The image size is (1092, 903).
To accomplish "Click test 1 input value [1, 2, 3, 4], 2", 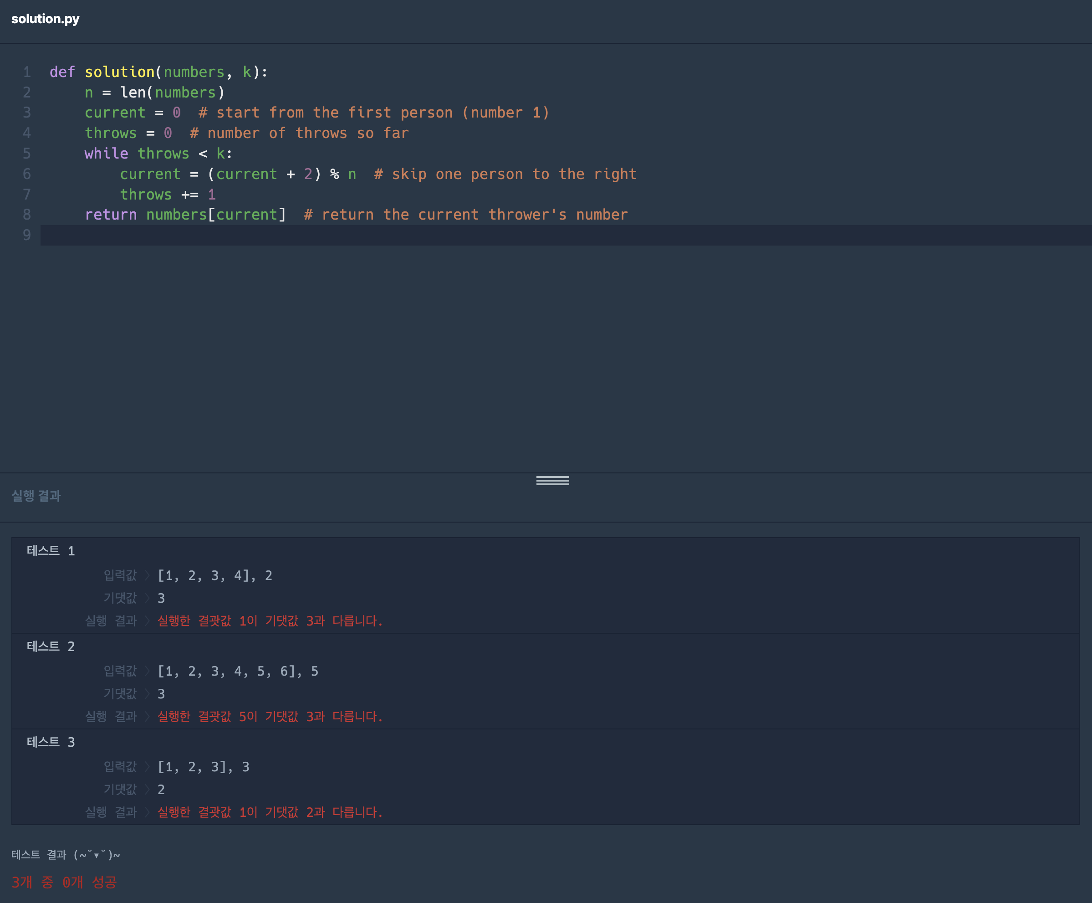I will (215, 575).
